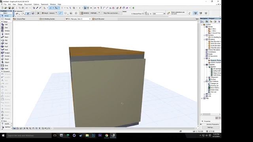This screenshot has height=142, width=253.
Task: Click the Floor Plan and Section button
Action: tap(111, 13)
